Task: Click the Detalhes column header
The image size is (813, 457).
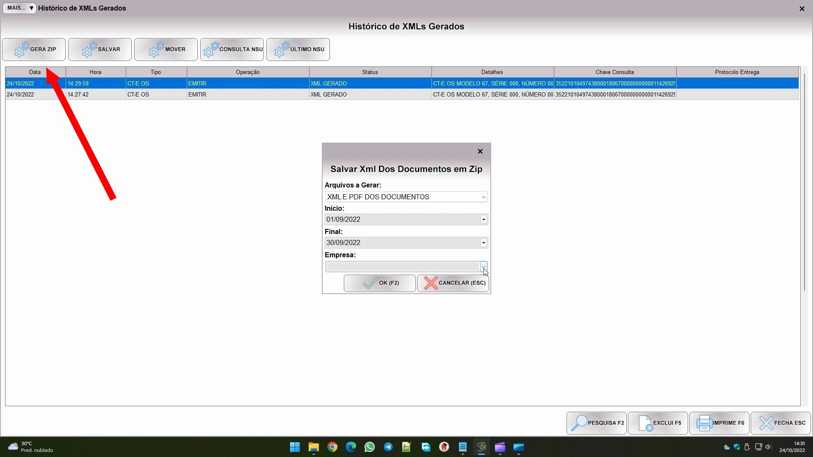Action: (492, 72)
